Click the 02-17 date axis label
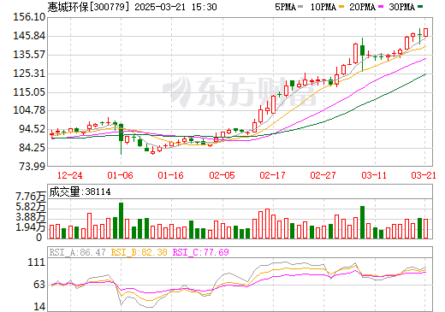 click(272, 175)
